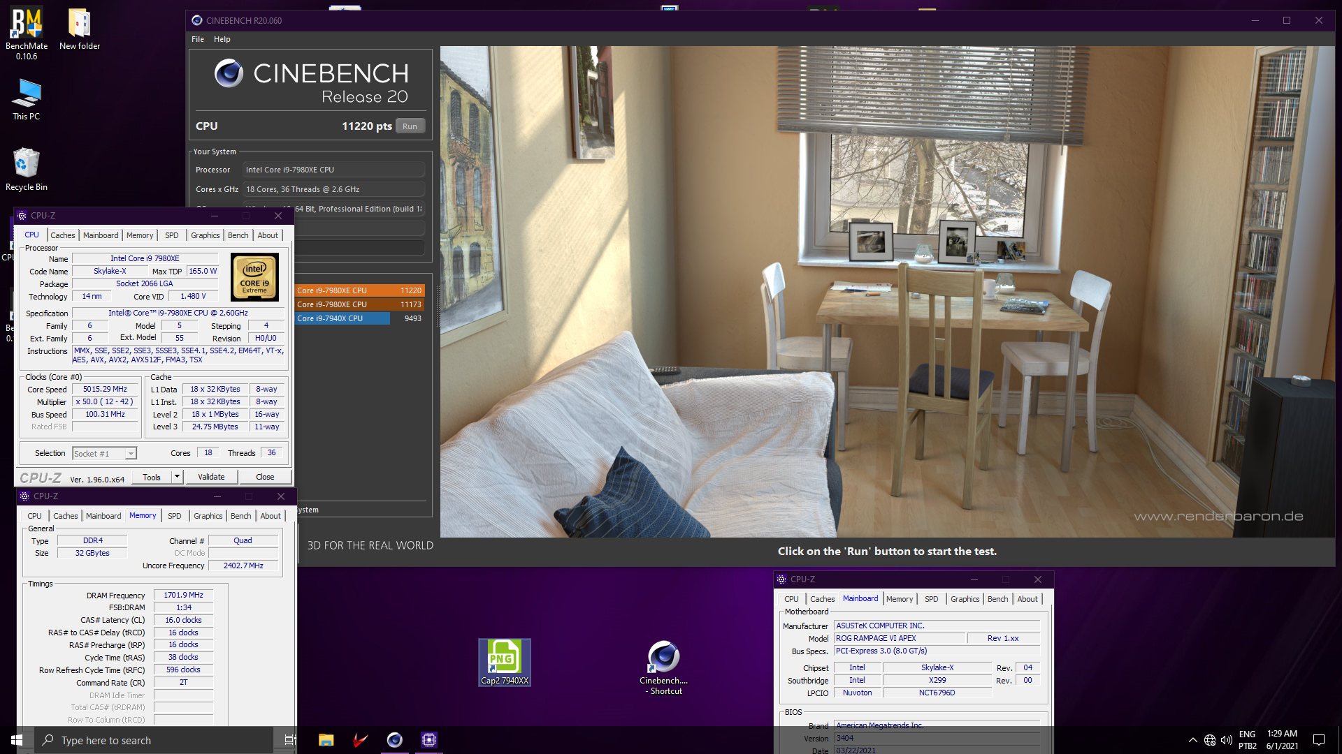Open File Explorer from the taskbar
The height and width of the screenshot is (754, 1342).
click(326, 740)
